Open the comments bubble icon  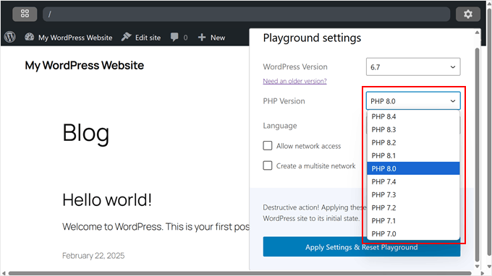click(x=174, y=38)
